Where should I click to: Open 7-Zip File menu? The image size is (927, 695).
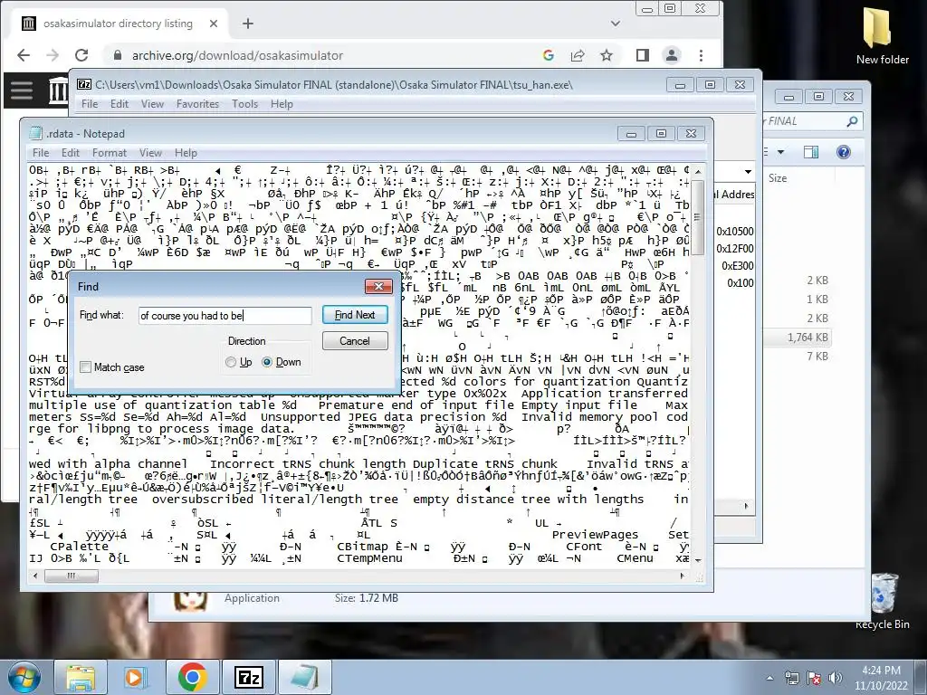coord(90,104)
